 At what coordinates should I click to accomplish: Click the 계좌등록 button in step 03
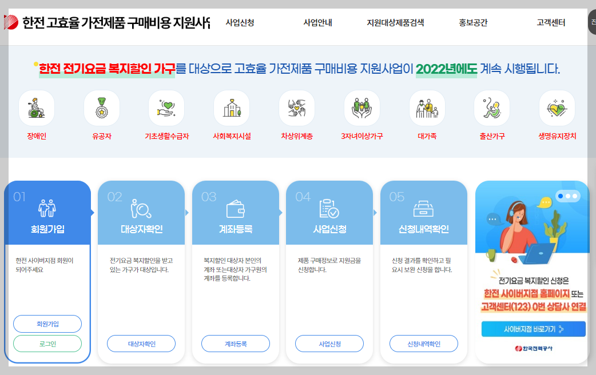coord(236,344)
